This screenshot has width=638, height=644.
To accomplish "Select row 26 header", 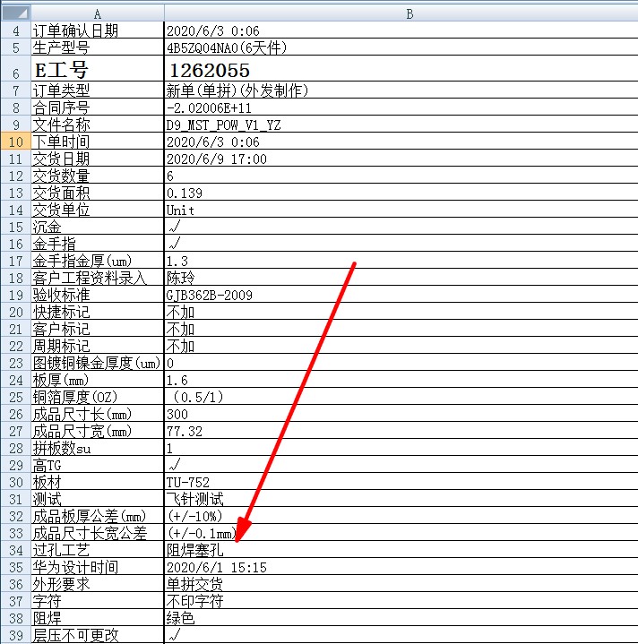I will 15,415.
